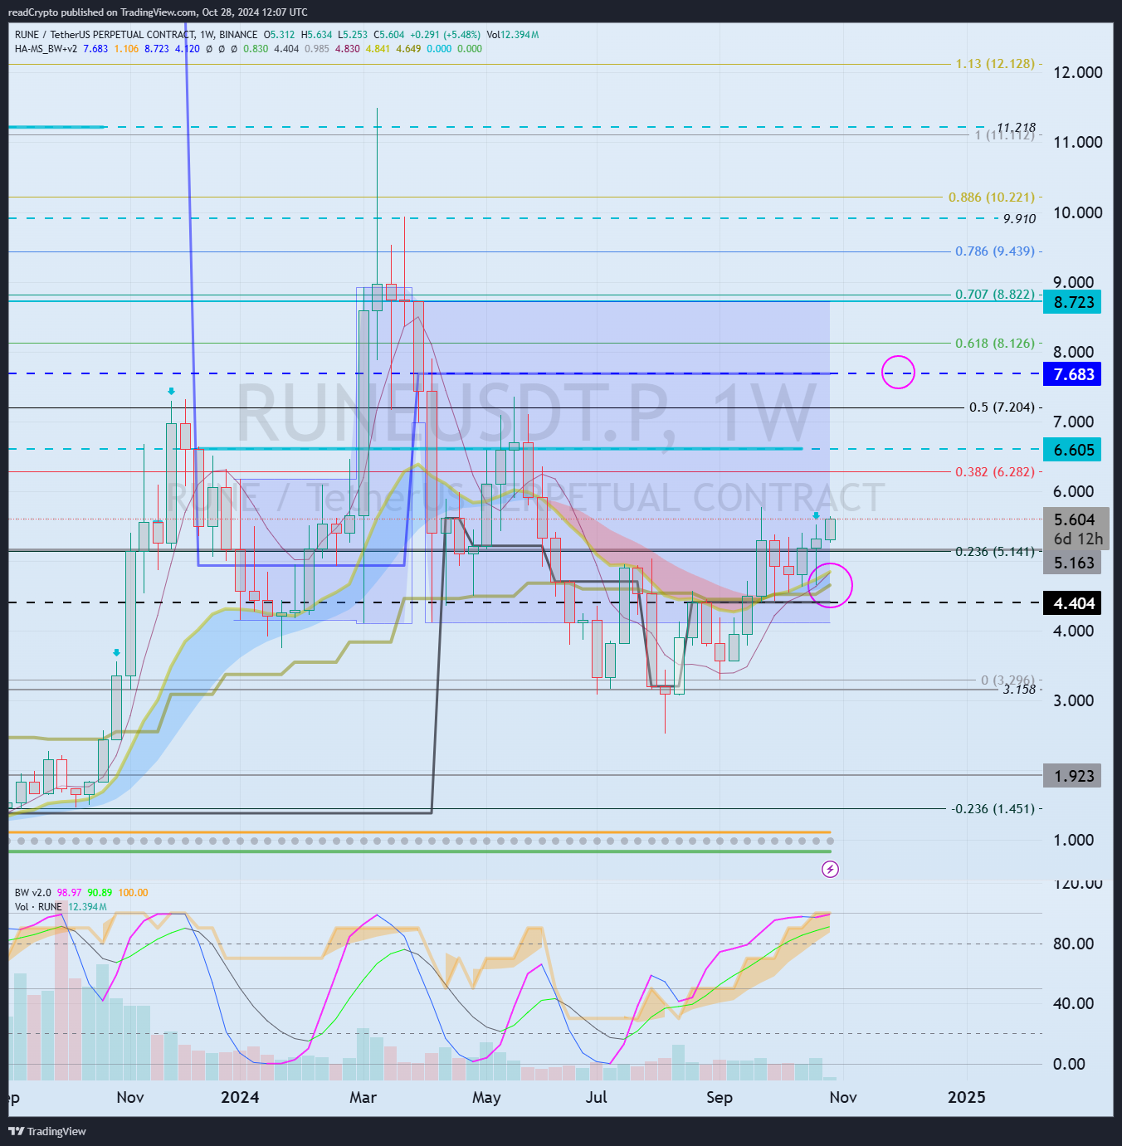Click the TradingView logo at bottom left
1122x1146 pixels.
47,1131
